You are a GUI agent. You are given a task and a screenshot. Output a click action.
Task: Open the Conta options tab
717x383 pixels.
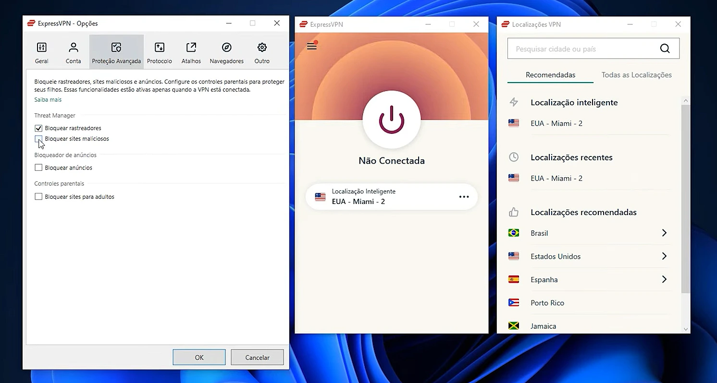[74, 52]
